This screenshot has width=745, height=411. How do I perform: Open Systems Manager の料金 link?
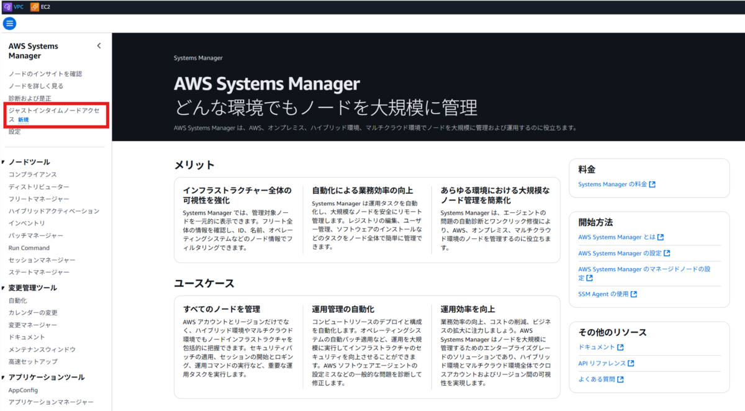tap(613, 184)
